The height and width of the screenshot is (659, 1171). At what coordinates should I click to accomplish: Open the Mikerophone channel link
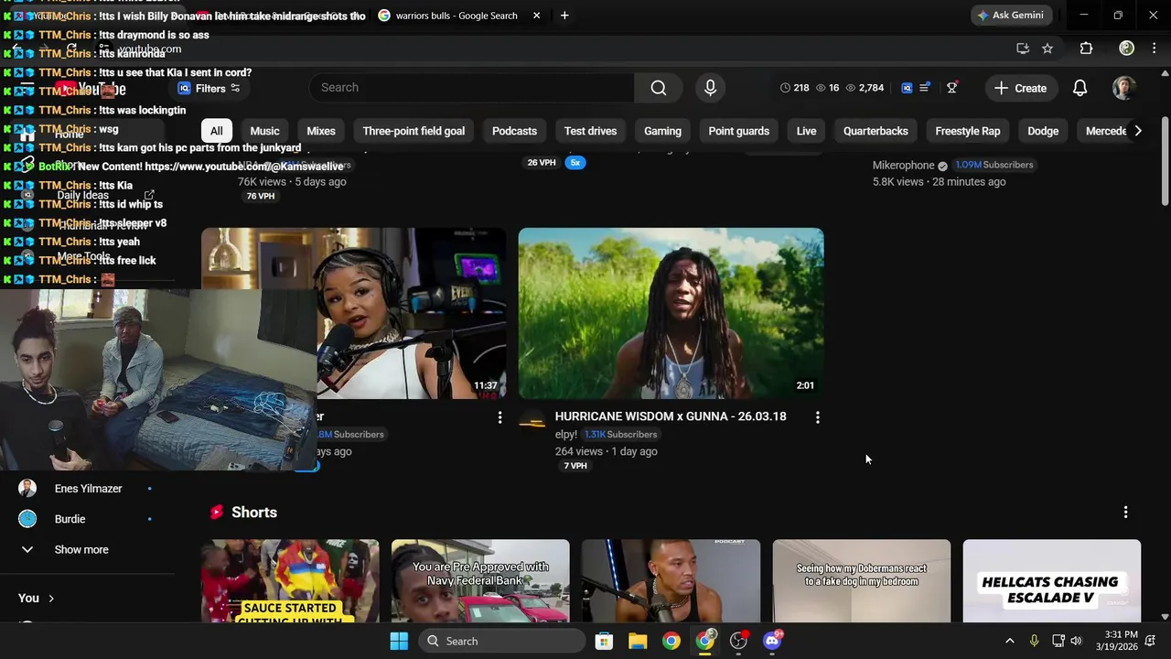tap(903, 166)
